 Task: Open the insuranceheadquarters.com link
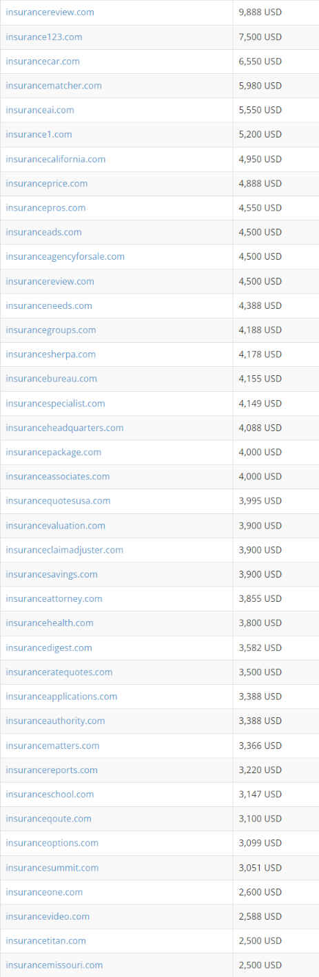65,428
